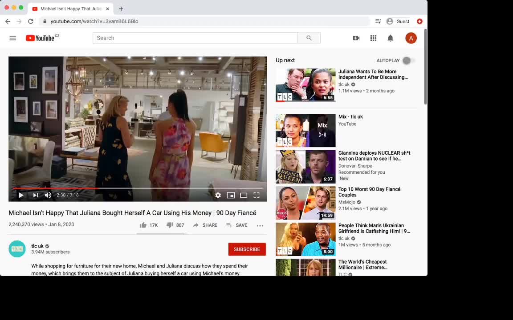Click the Mix thumbnail image
This screenshot has width=513, height=320.
[305, 130]
